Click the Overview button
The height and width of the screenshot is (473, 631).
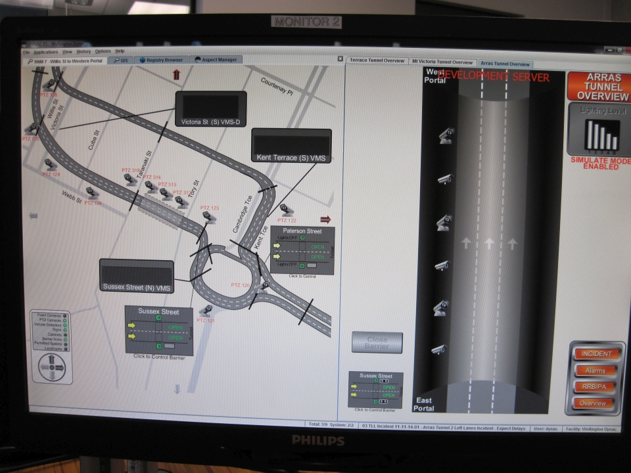pos(592,403)
